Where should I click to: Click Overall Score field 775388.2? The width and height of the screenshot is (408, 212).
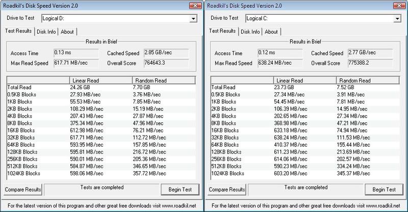click(370, 63)
